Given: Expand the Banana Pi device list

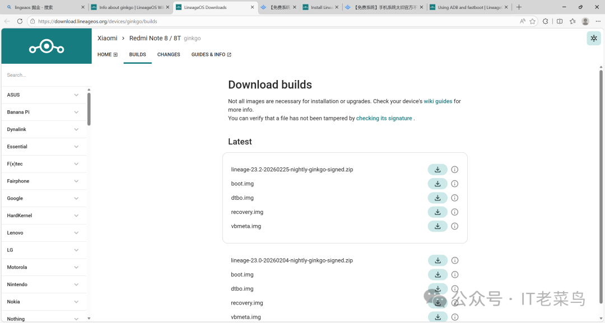Looking at the screenshot, I should [44, 112].
